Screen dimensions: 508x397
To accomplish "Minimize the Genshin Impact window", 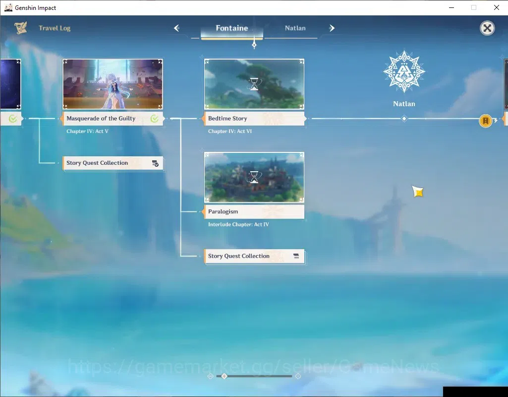I will pyautogui.click(x=452, y=7).
